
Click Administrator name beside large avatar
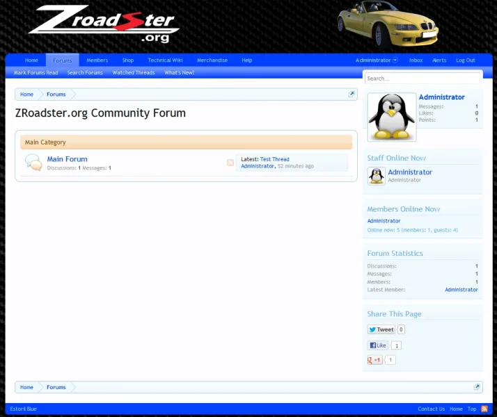[x=441, y=97]
